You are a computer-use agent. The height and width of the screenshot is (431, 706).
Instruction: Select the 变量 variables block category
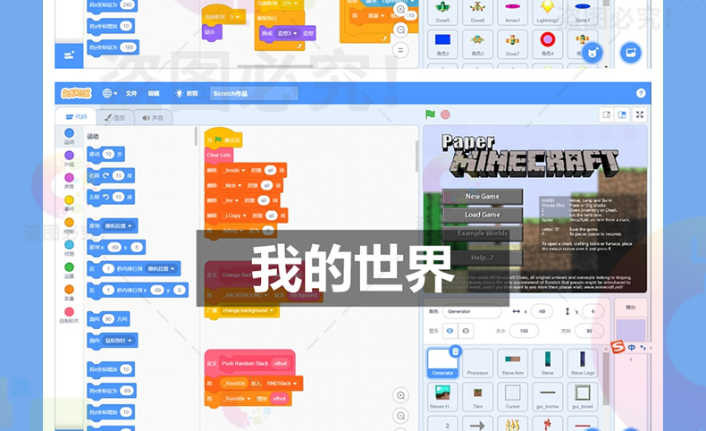pyautogui.click(x=69, y=292)
